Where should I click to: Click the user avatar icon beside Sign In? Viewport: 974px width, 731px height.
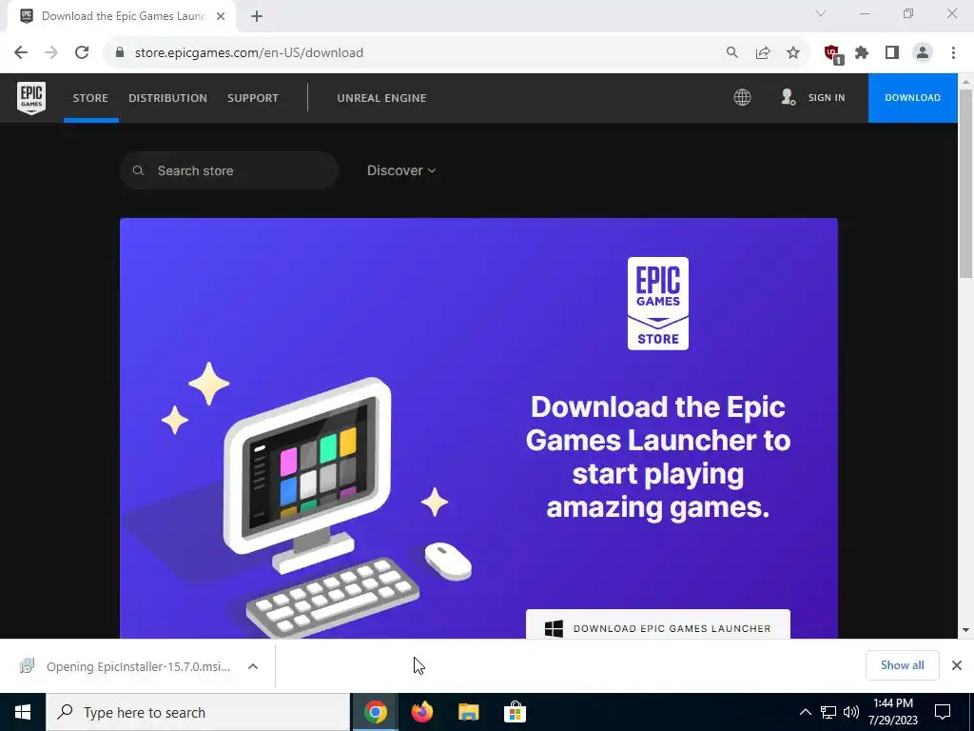[788, 97]
